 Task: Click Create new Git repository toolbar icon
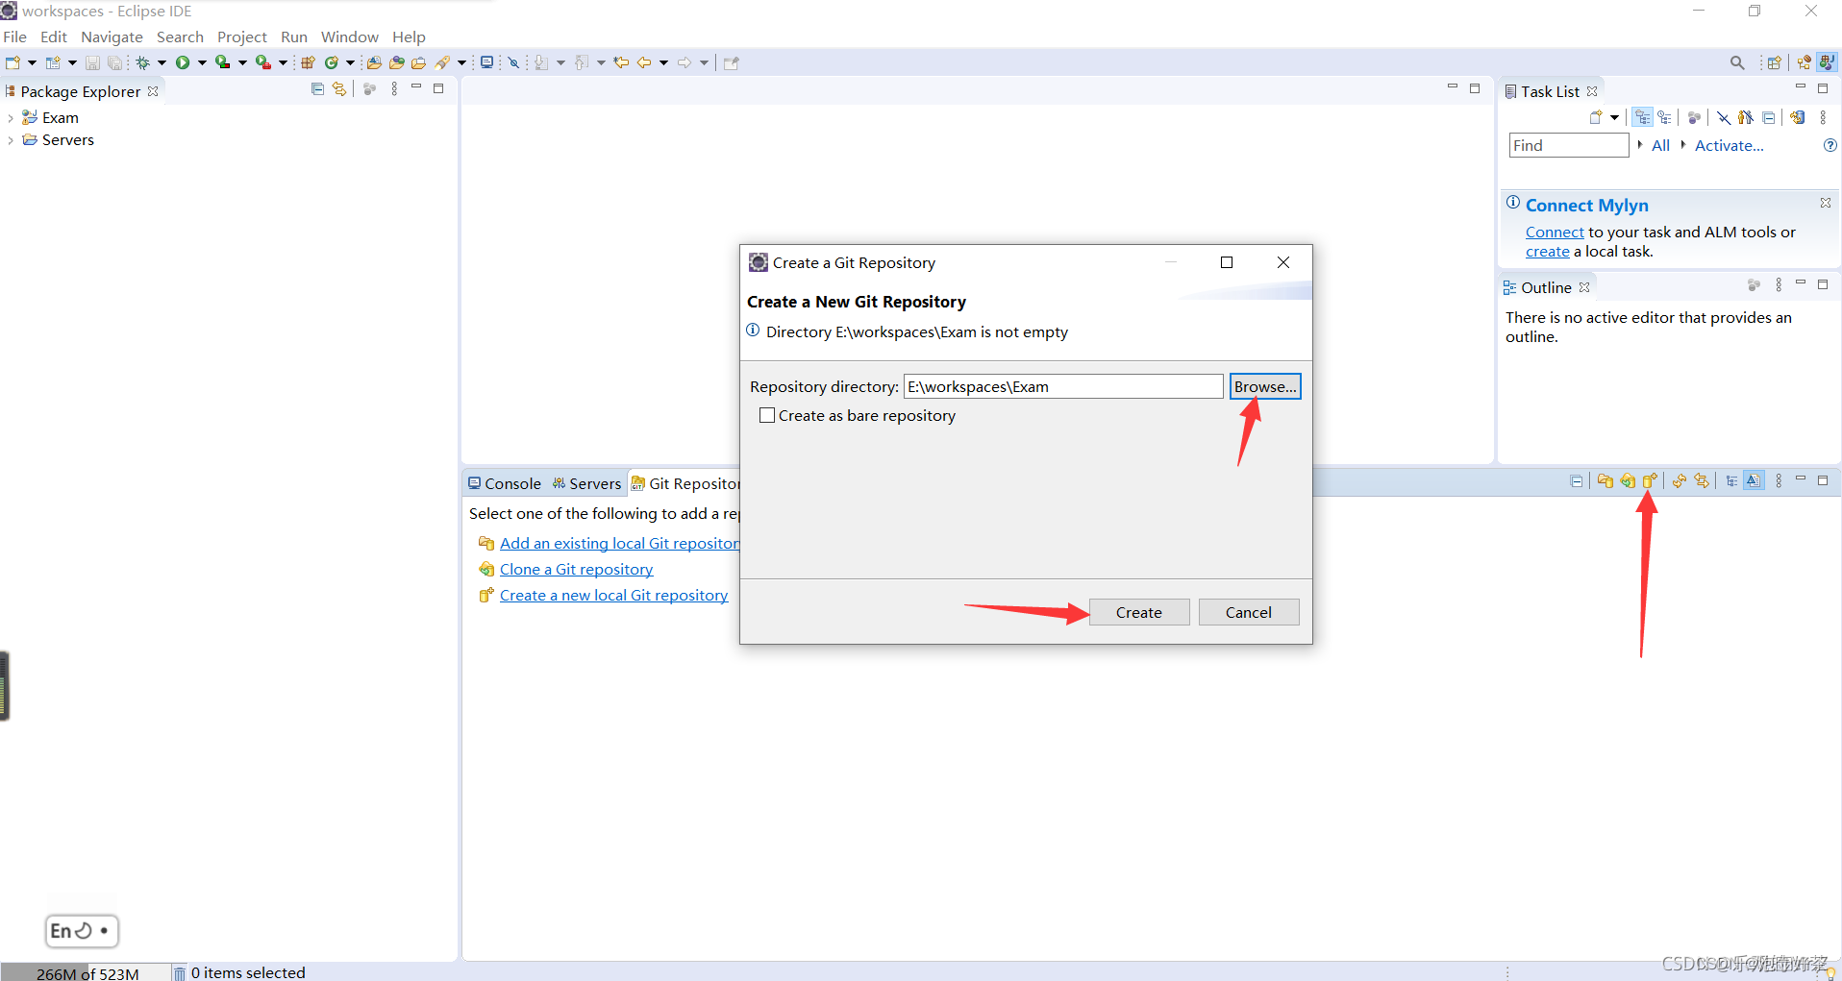pos(1651,480)
